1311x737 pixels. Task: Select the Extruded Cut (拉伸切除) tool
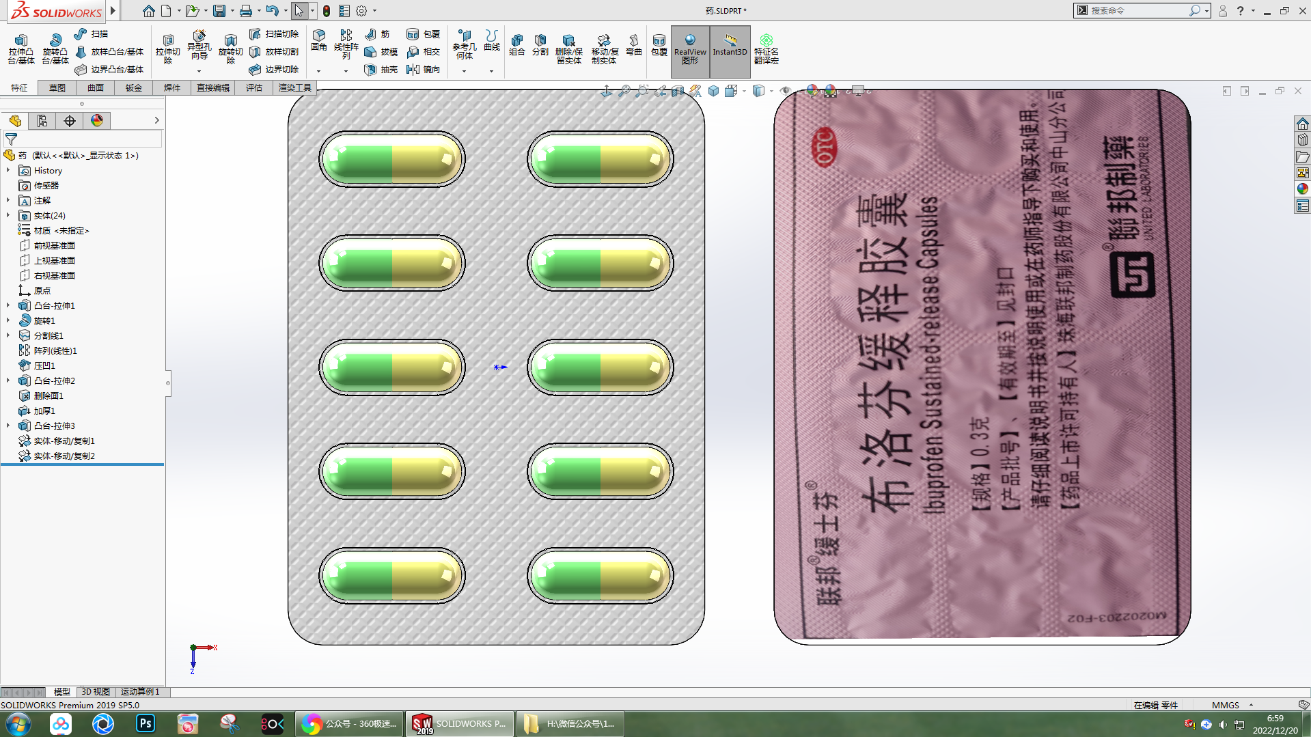point(167,48)
